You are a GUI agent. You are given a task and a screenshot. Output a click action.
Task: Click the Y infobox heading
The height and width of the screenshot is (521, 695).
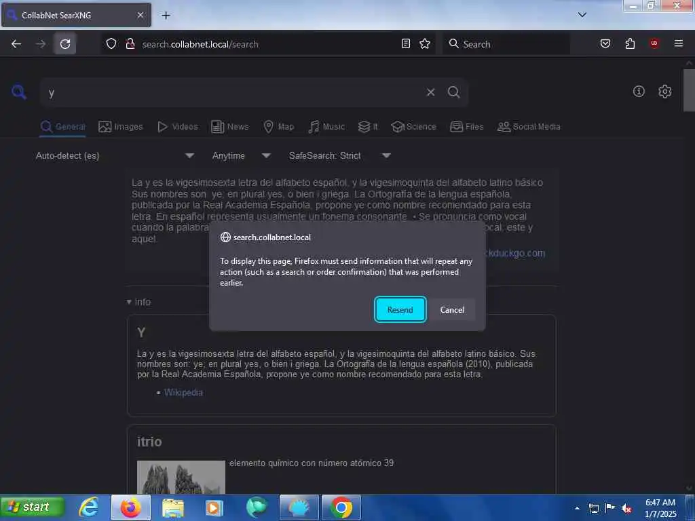(x=141, y=332)
